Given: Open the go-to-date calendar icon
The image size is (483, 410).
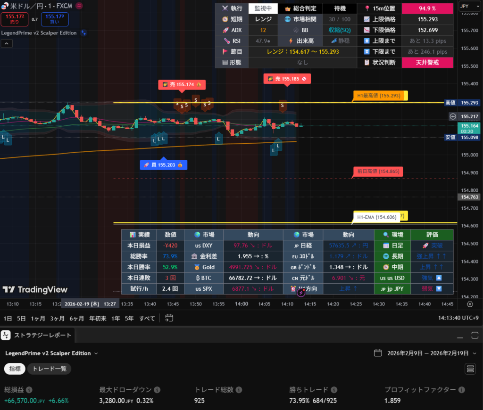Looking at the screenshot, I should coord(169,318).
